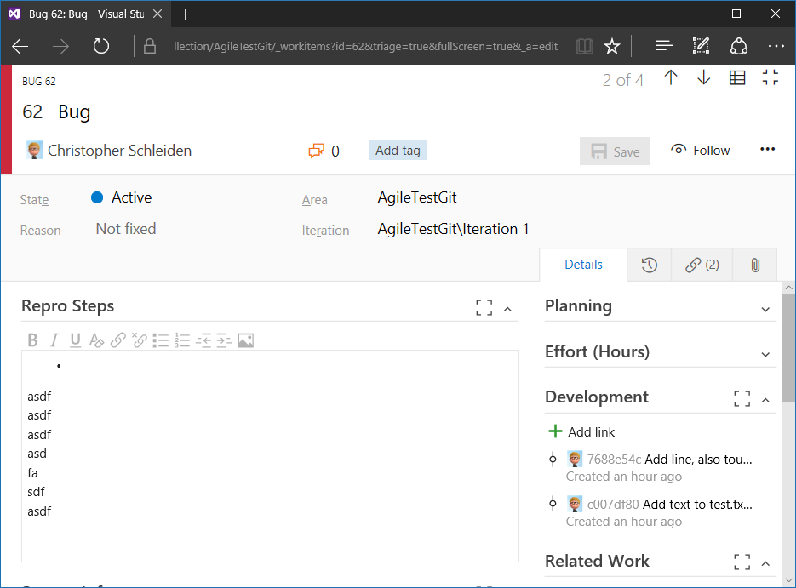
Task: Exit full screen mode icon
Action: 770,77
